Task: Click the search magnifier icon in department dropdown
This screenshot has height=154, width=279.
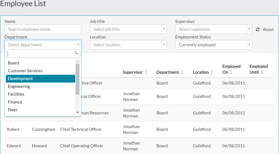Action: [76, 53]
